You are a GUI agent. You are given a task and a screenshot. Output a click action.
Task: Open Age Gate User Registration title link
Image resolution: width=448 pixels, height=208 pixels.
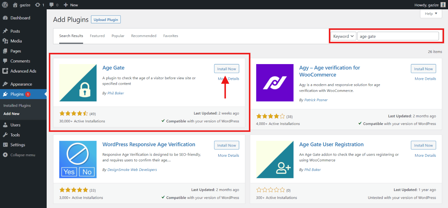(331, 144)
